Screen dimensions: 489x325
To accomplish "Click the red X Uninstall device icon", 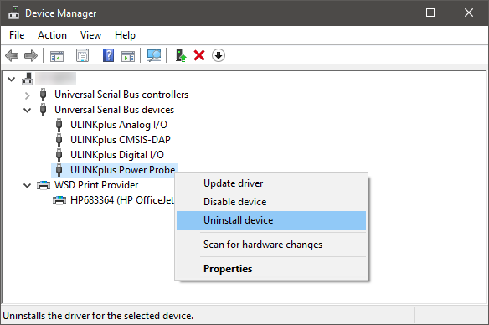I will click(x=199, y=56).
